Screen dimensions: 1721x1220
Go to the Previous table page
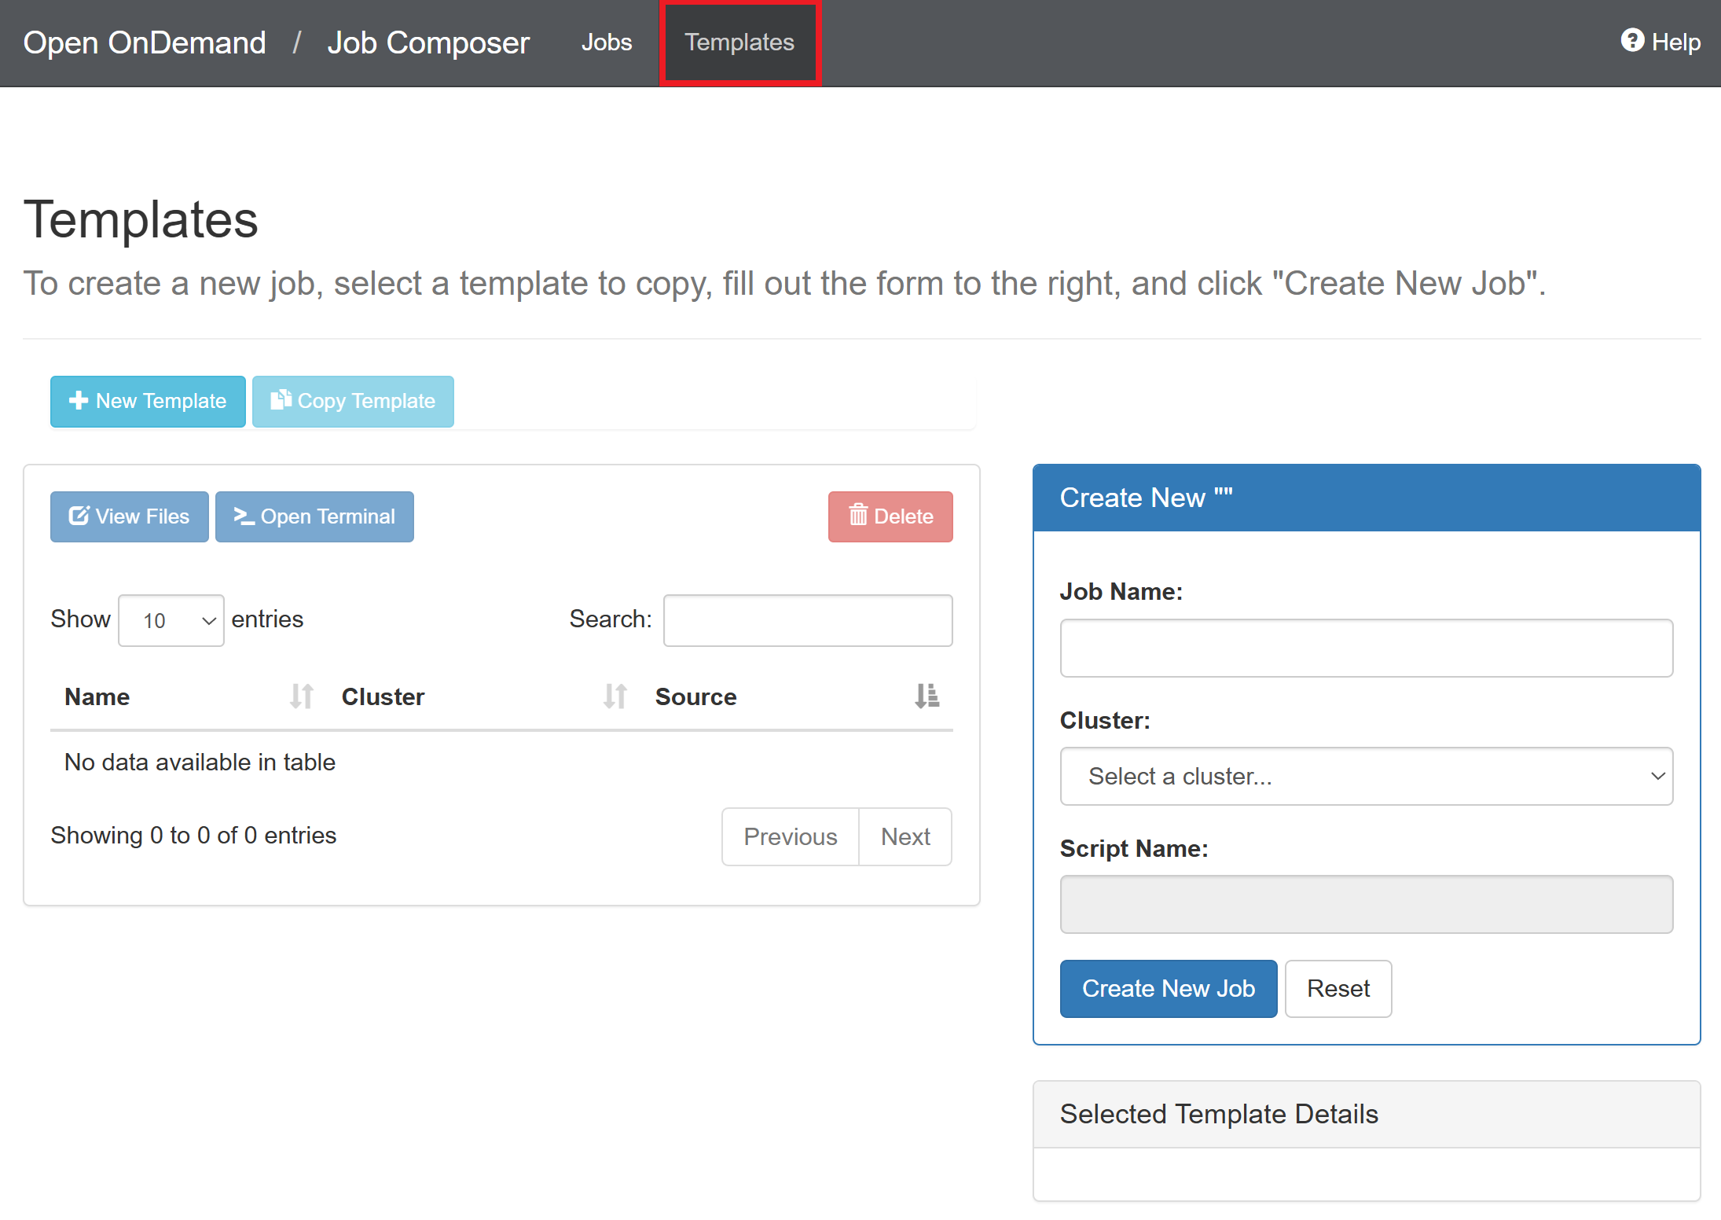[790, 836]
